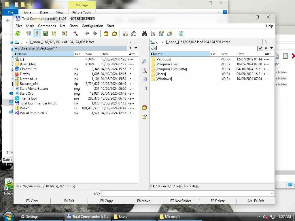Select the Release_x64 zip file
Image resolution: width=295 pixels, height=221 pixels.
coord(76,84)
